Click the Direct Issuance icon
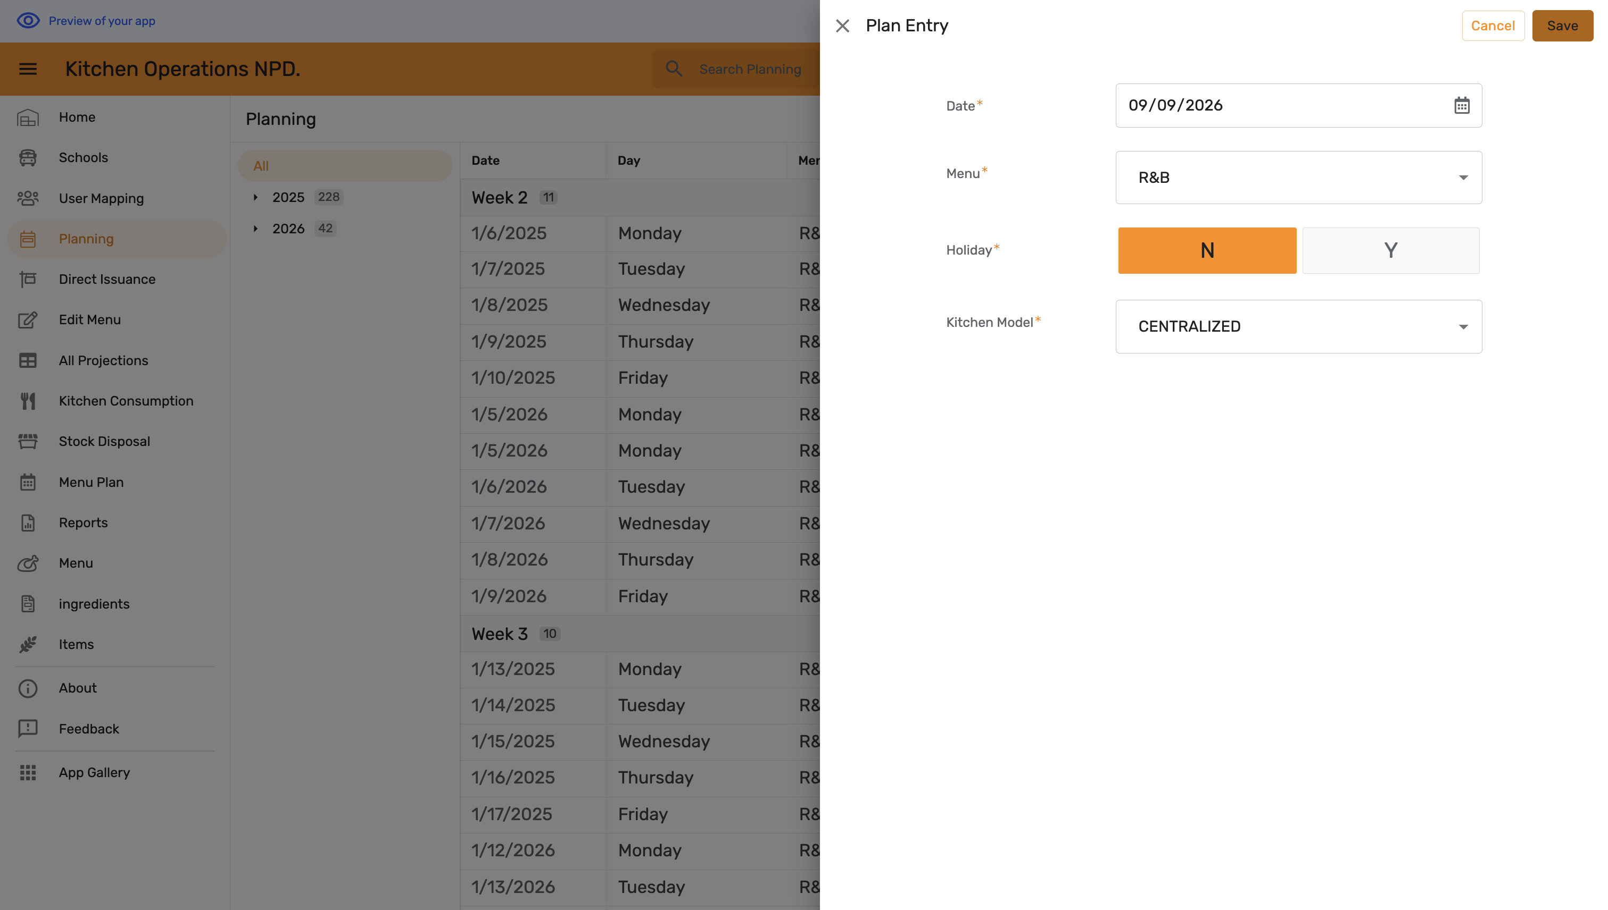Image resolution: width=1608 pixels, height=910 pixels. 28,280
